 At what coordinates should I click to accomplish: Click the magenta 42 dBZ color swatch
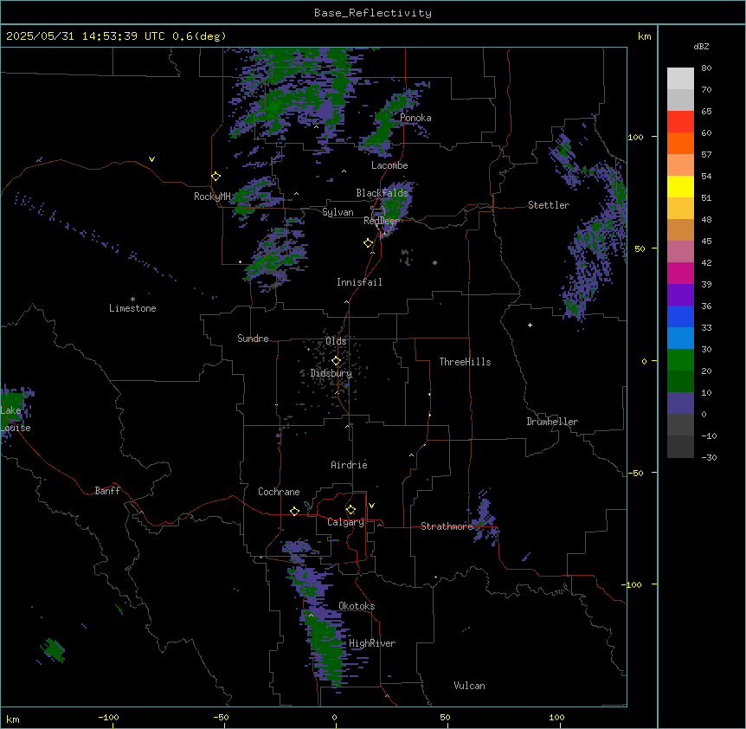(x=680, y=273)
